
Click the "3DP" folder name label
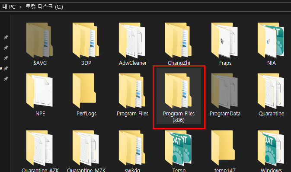coord(86,63)
